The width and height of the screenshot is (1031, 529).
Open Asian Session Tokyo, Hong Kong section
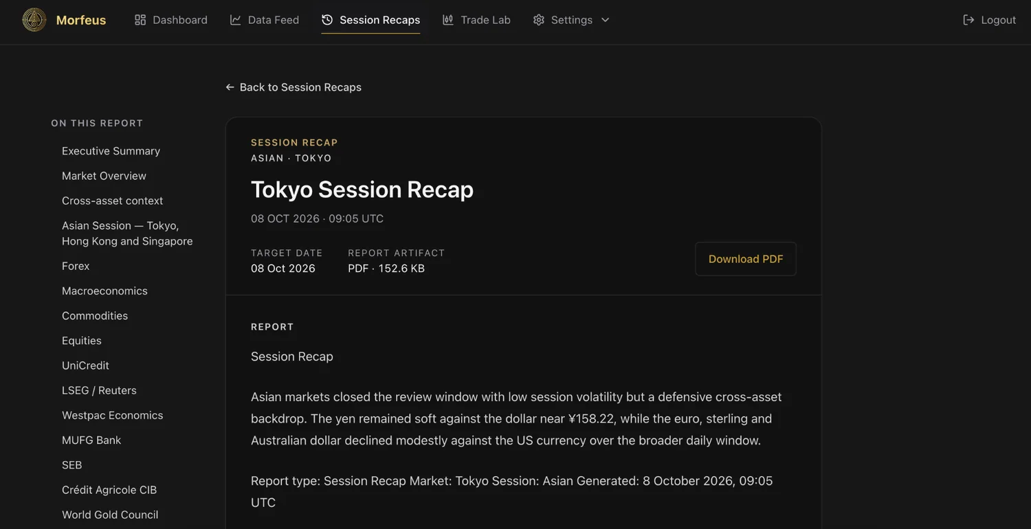click(x=127, y=234)
